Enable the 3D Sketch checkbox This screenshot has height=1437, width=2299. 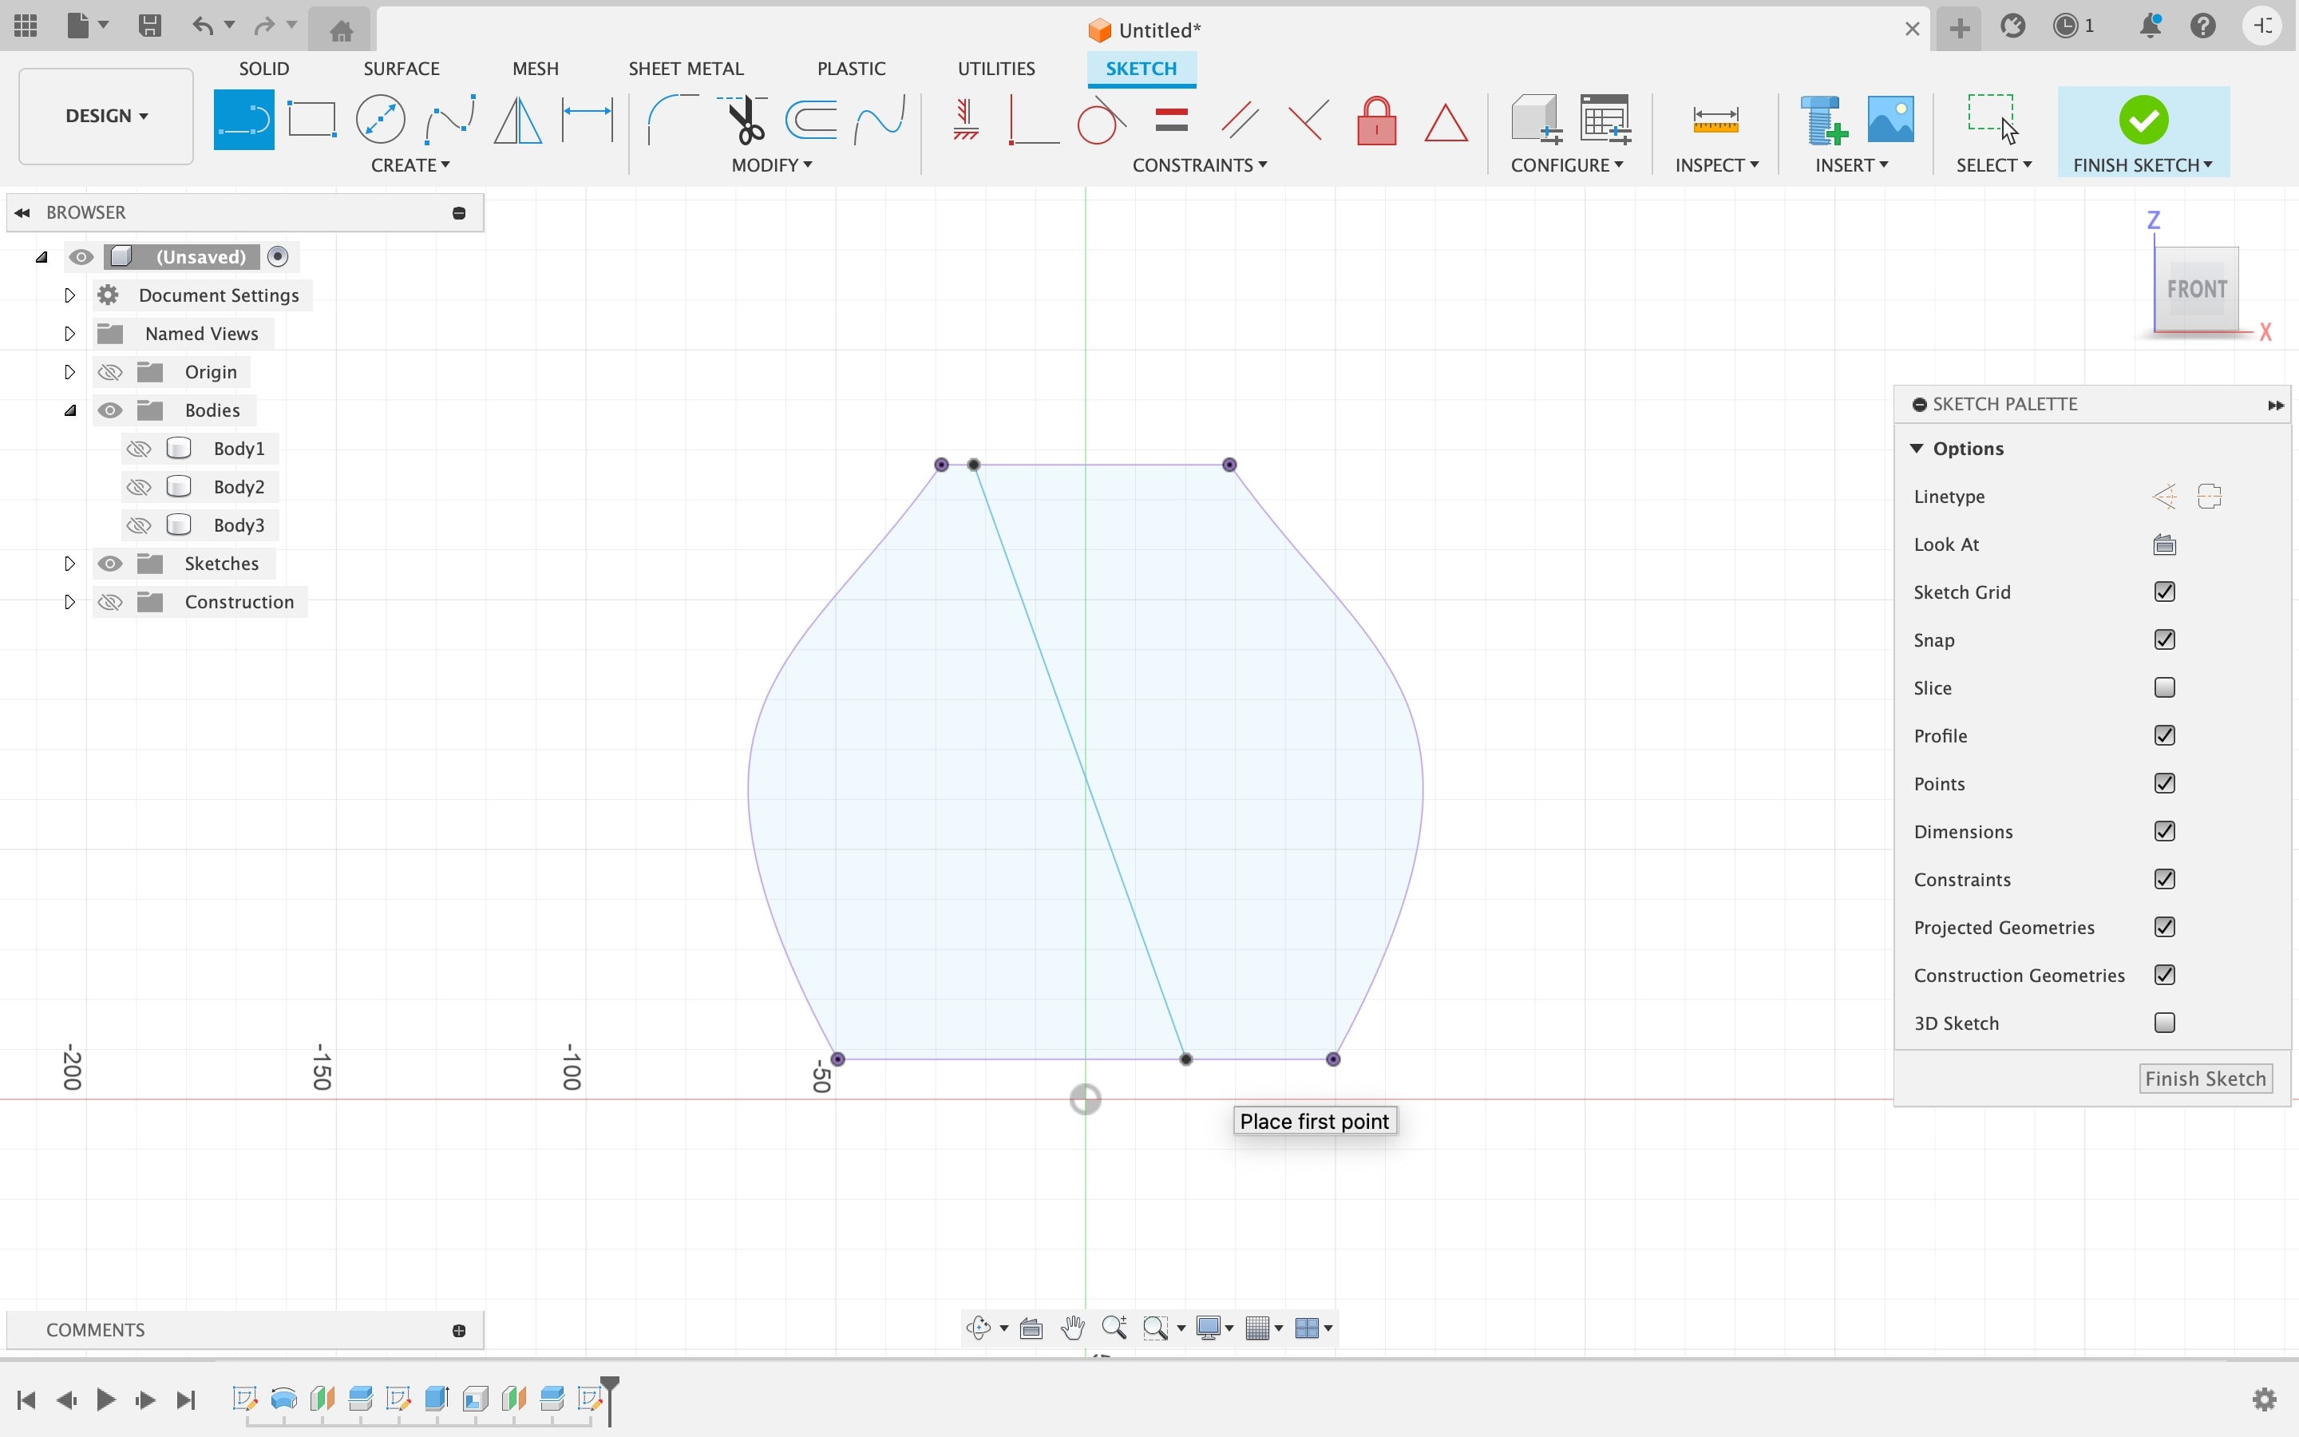(2164, 1023)
